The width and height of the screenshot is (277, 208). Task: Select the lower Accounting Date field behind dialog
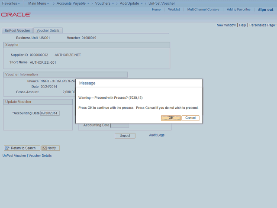(x=119, y=125)
